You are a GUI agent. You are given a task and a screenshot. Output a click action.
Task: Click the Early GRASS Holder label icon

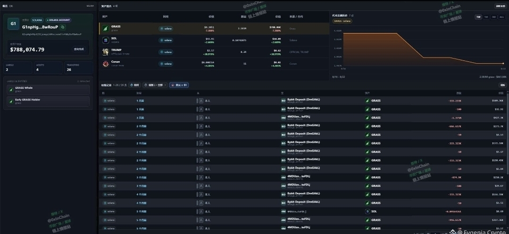11,101
